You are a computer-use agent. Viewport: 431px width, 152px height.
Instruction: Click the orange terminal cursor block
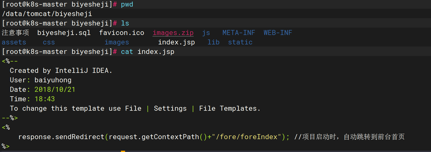tap(123, 151)
